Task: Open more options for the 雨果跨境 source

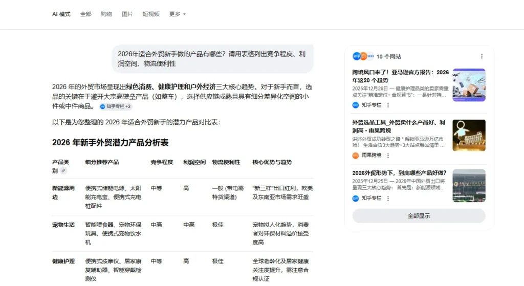Action: point(388,156)
